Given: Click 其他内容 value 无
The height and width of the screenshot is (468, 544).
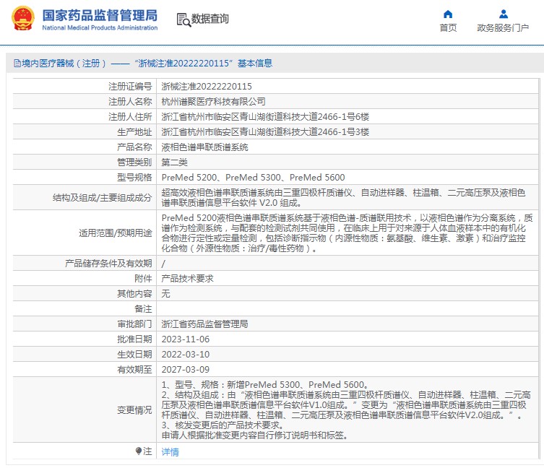Looking at the screenshot, I should pos(166,294).
